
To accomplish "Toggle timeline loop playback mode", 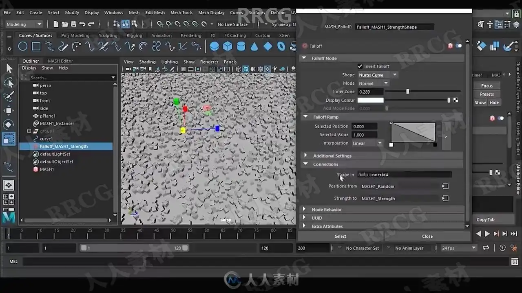I will tap(486, 248).
